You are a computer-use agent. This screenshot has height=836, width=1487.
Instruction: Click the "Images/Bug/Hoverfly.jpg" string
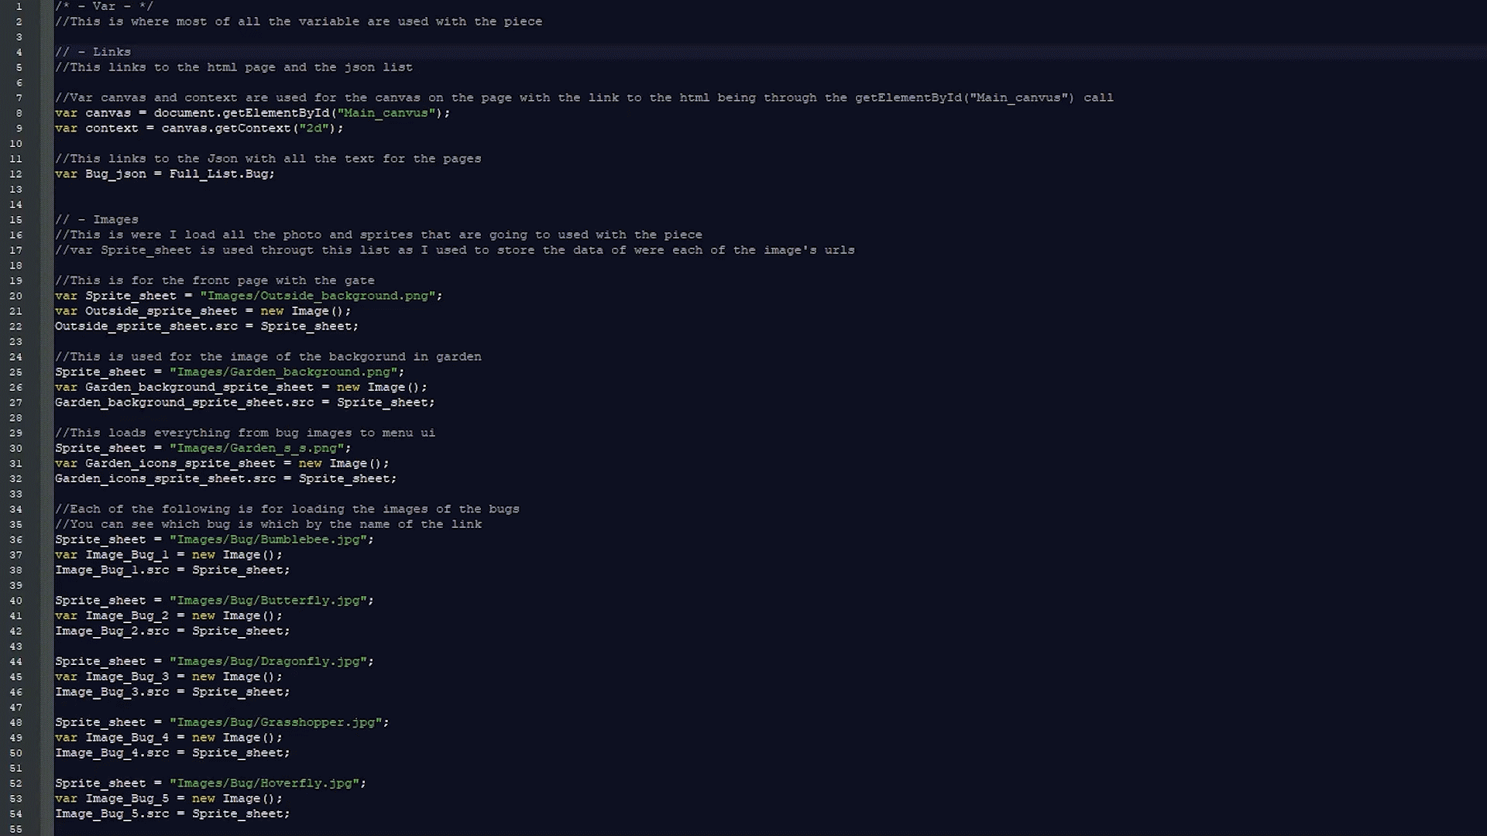[x=264, y=783]
